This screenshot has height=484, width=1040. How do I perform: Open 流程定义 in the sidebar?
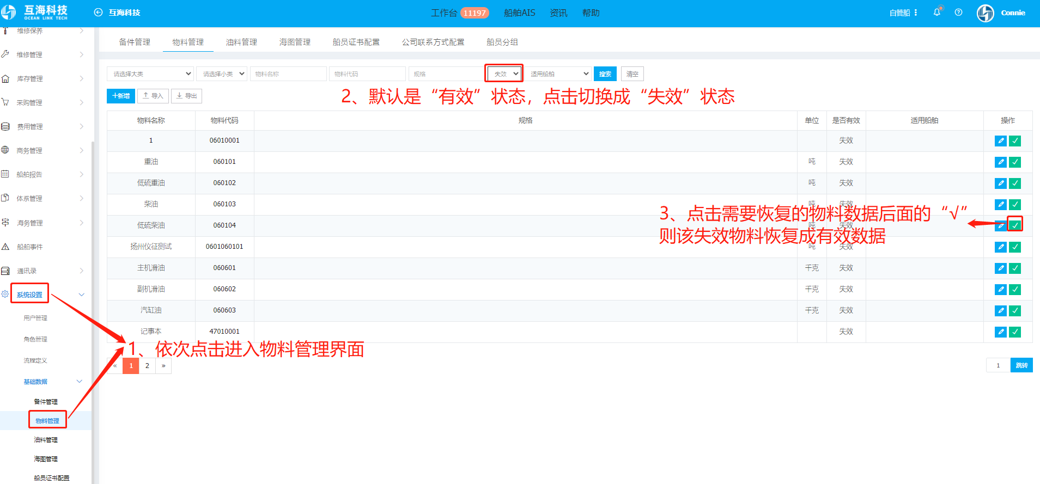[x=35, y=360]
